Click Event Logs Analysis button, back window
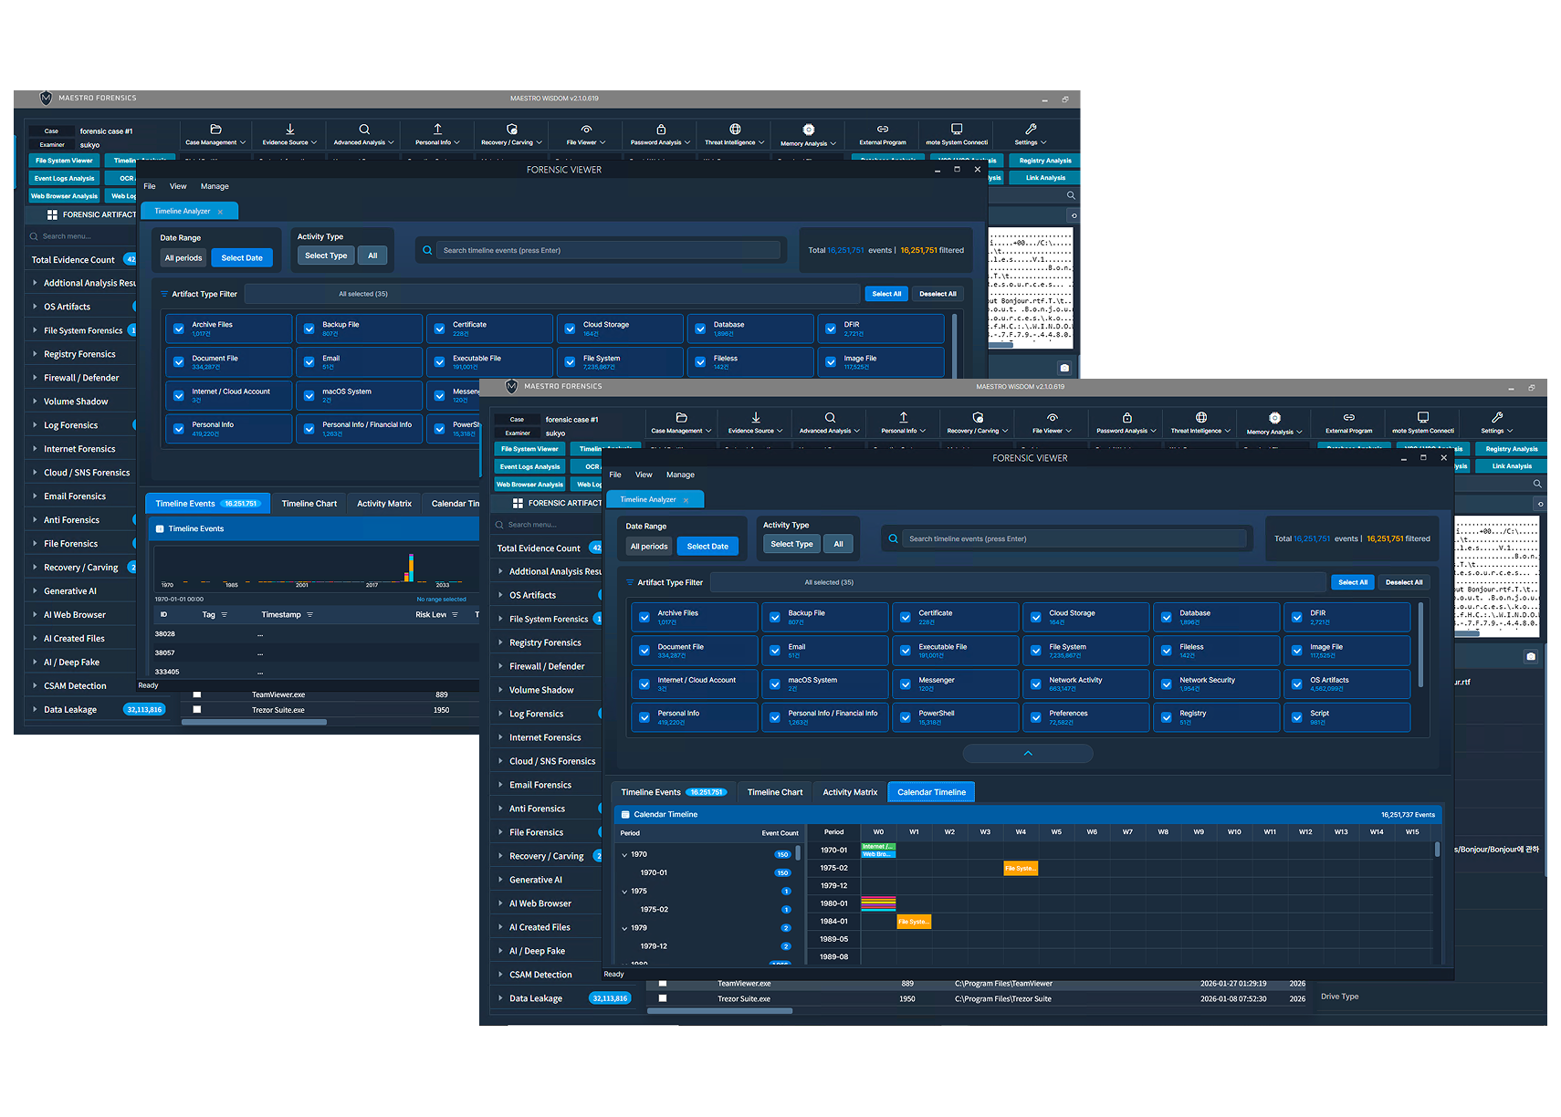This screenshot has height=1117, width=1561. click(x=65, y=178)
